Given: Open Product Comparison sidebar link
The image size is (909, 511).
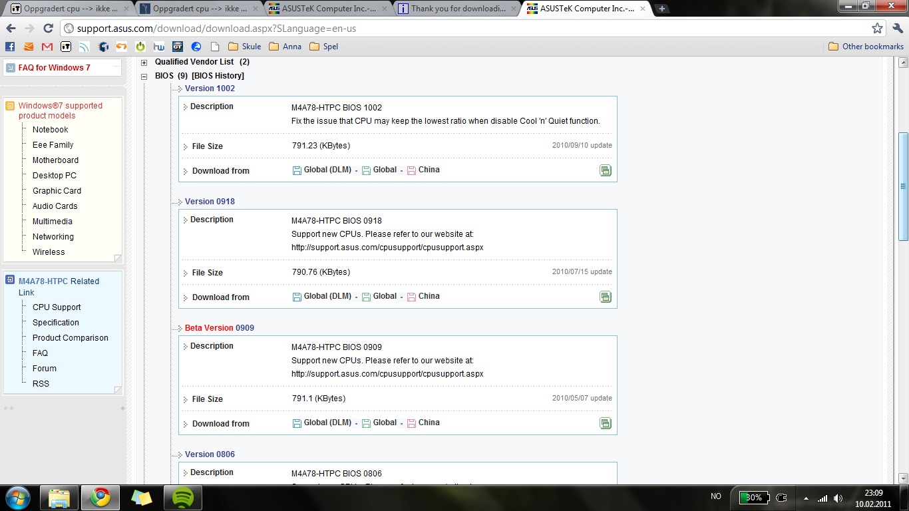Looking at the screenshot, I should click(x=71, y=338).
